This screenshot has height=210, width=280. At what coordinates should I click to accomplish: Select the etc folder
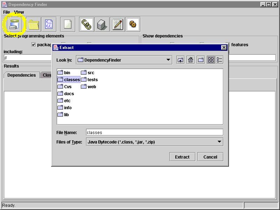pyautogui.click(x=64, y=101)
